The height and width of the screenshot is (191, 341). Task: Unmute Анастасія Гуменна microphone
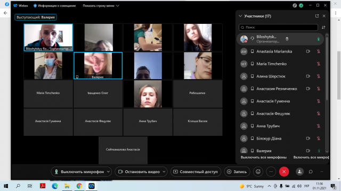(x=319, y=101)
